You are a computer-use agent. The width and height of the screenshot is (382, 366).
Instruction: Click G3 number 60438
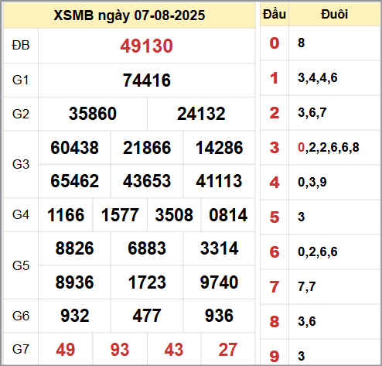74,148
